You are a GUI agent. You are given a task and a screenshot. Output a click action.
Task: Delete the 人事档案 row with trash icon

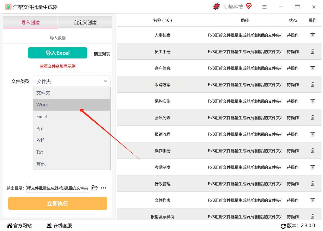coord(313,35)
